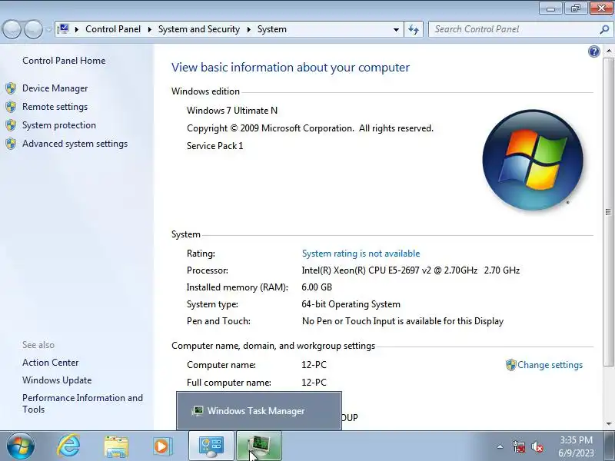Image resolution: width=615 pixels, height=461 pixels.
Task: Show hidden tray icons arrow
Action: (x=500, y=446)
